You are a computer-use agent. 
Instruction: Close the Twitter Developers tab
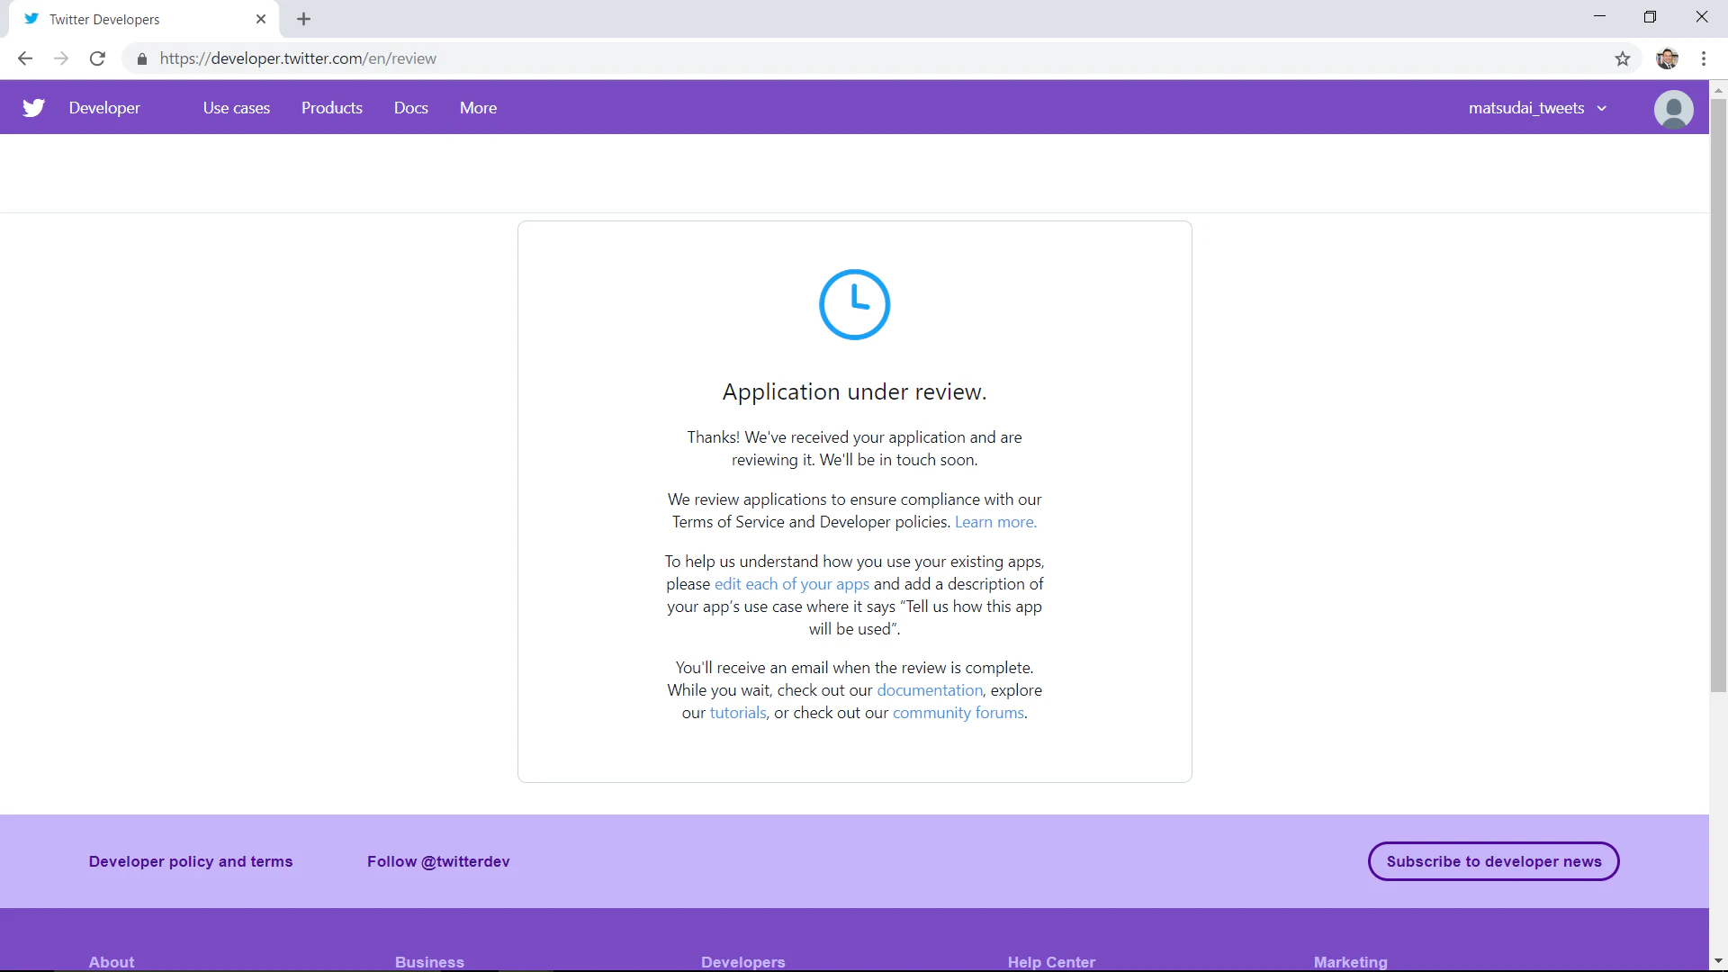[261, 19]
